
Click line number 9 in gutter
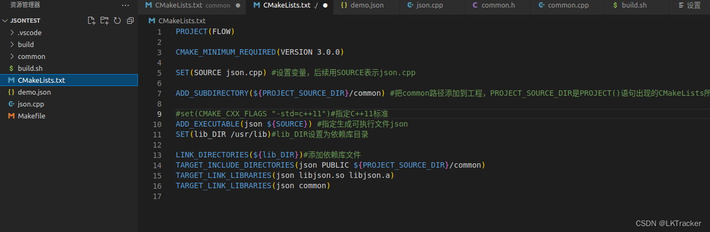pyautogui.click(x=159, y=114)
